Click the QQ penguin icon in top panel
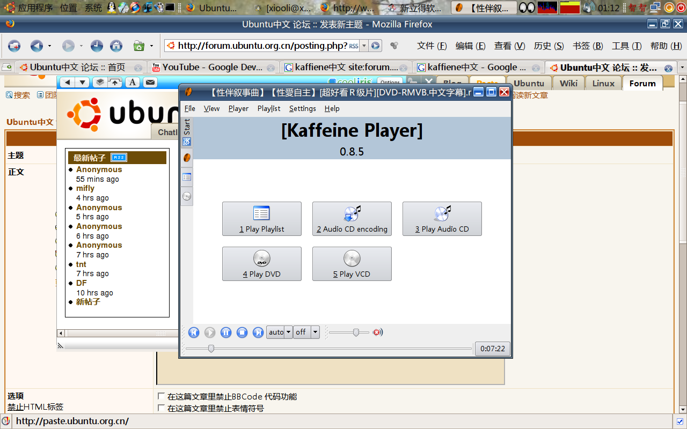 (x=112, y=8)
